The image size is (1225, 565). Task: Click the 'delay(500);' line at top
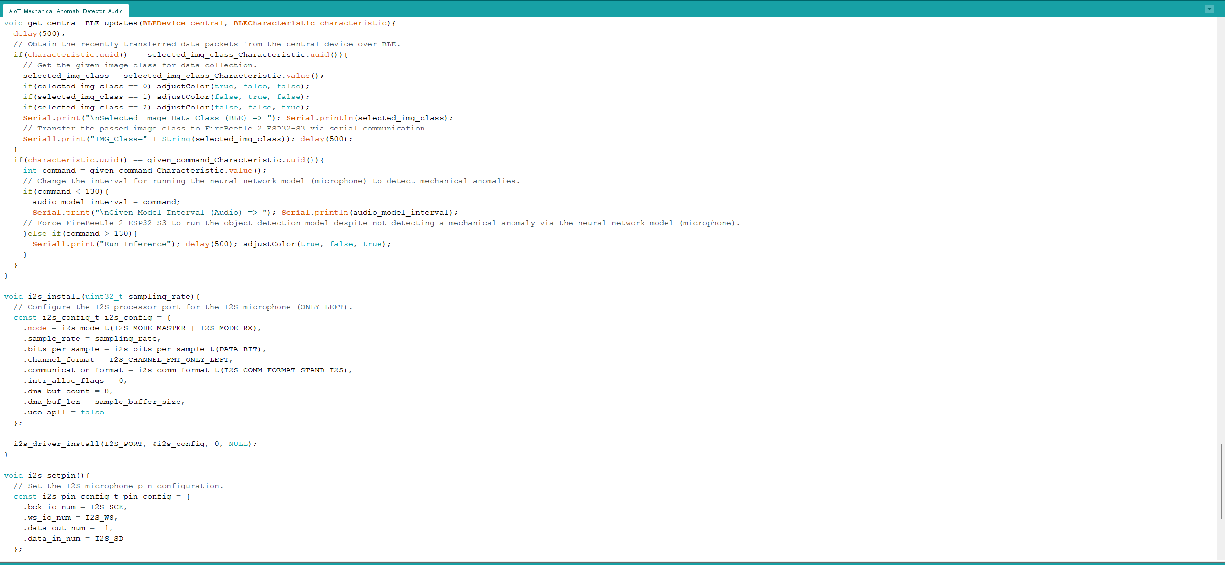[x=39, y=33]
